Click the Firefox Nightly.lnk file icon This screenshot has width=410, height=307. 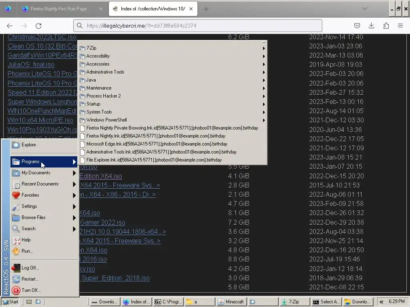[x=82, y=136]
